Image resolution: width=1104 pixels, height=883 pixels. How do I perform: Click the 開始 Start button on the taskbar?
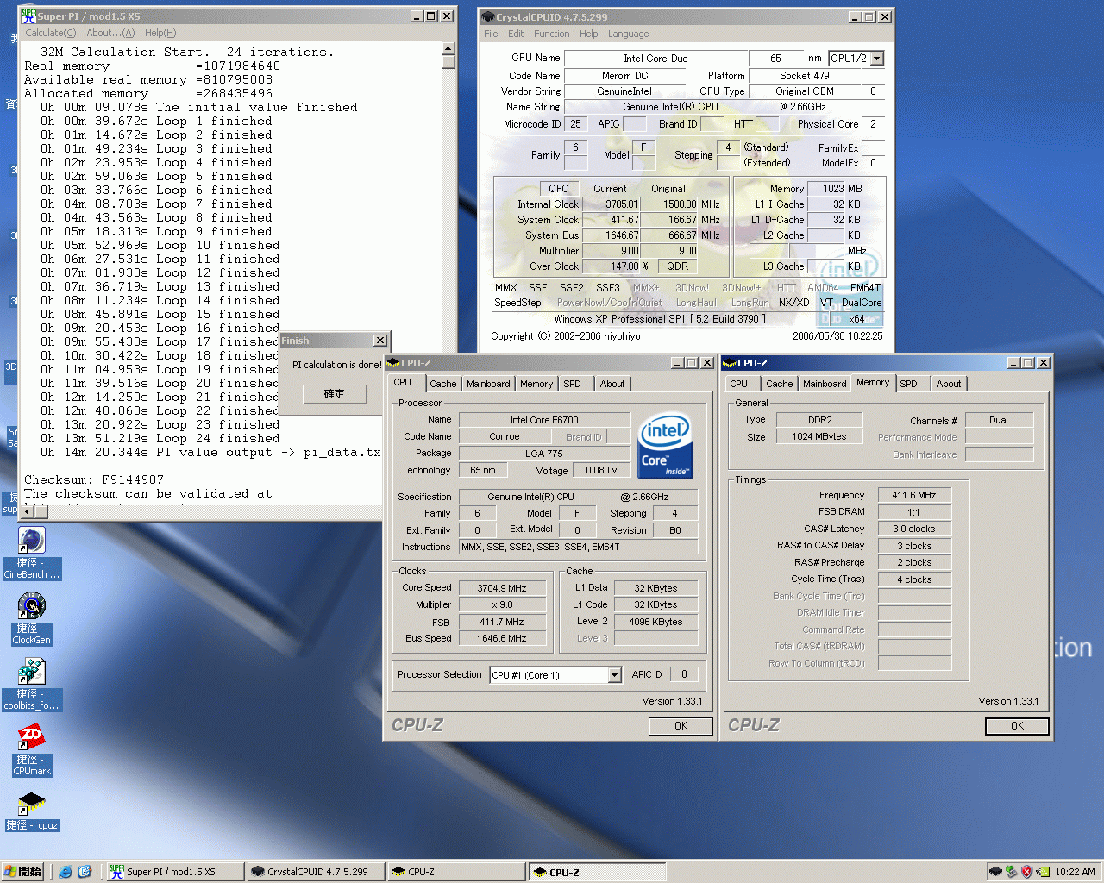tap(23, 872)
